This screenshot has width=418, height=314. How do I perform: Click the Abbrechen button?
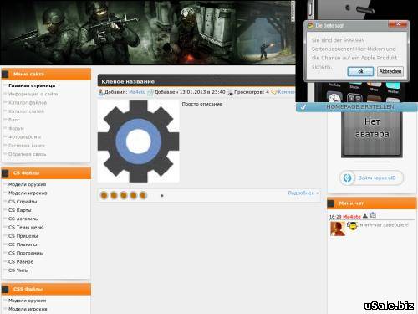390,71
